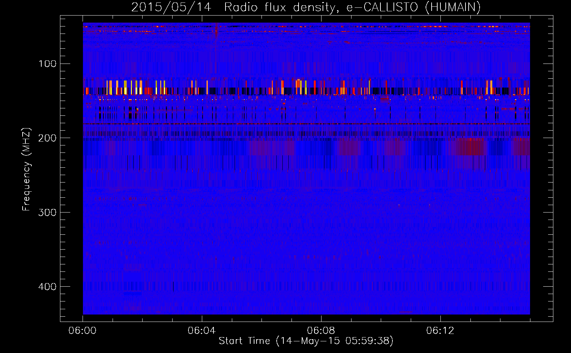Click the 06:00 time tick label
571x353 pixels.
coord(83,331)
